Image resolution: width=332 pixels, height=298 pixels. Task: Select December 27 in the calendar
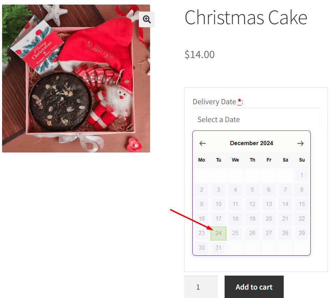pos(269,233)
